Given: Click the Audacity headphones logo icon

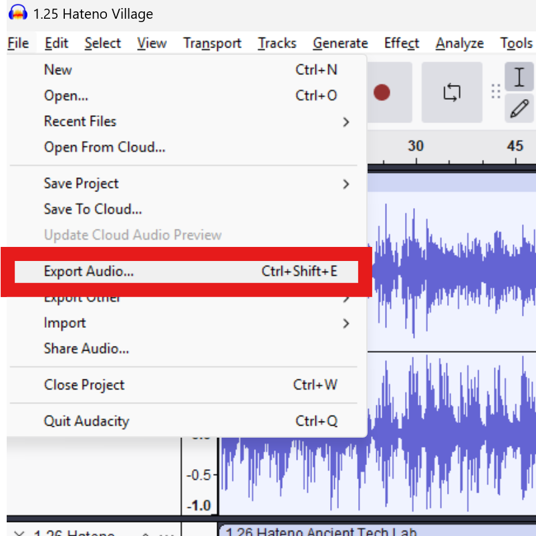Looking at the screenshot, I should click(18, 13).
